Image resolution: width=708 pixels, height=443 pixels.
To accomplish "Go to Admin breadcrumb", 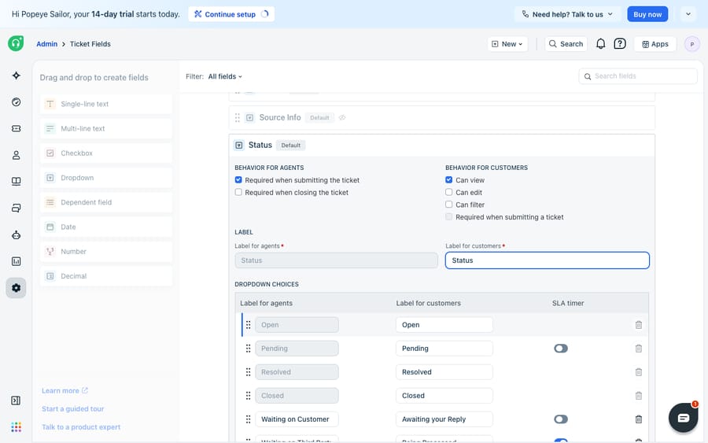I will (47, 44).
